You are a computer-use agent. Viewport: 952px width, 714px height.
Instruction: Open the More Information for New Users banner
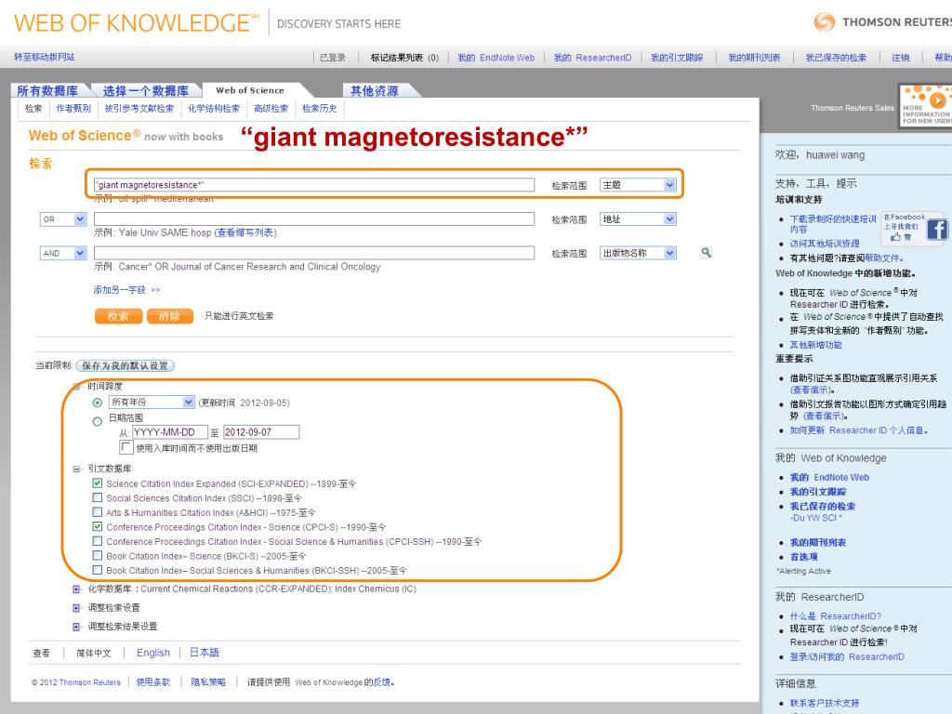[925, 106]
